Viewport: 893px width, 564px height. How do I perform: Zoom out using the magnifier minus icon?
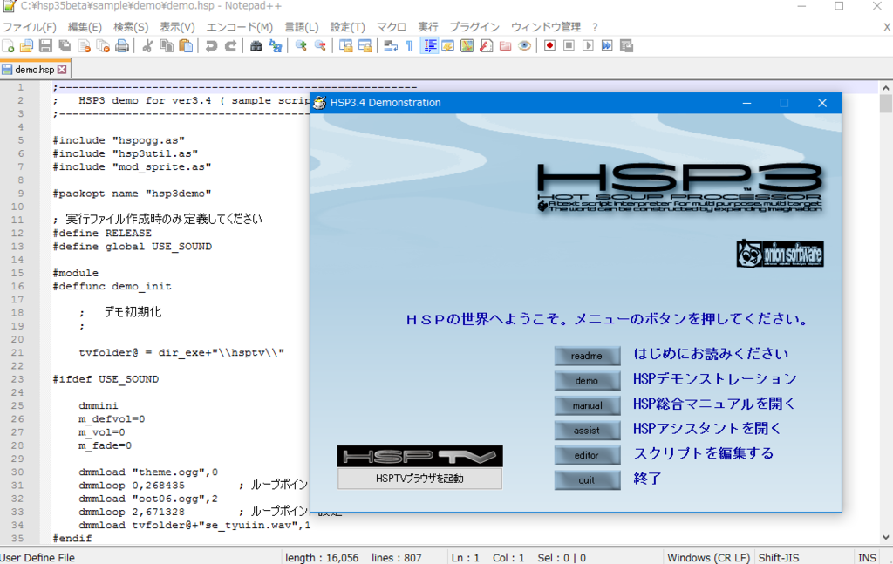tap(320, 46)
